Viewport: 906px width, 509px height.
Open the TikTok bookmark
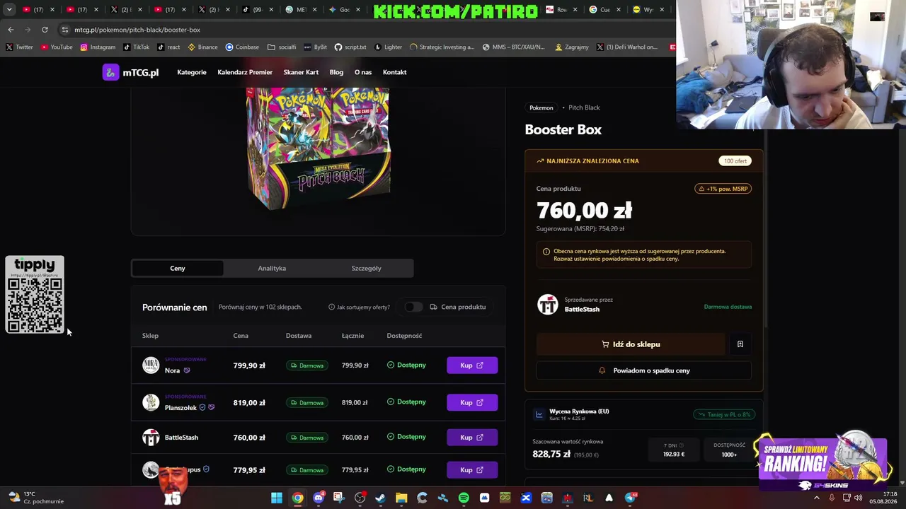(136, 47)
